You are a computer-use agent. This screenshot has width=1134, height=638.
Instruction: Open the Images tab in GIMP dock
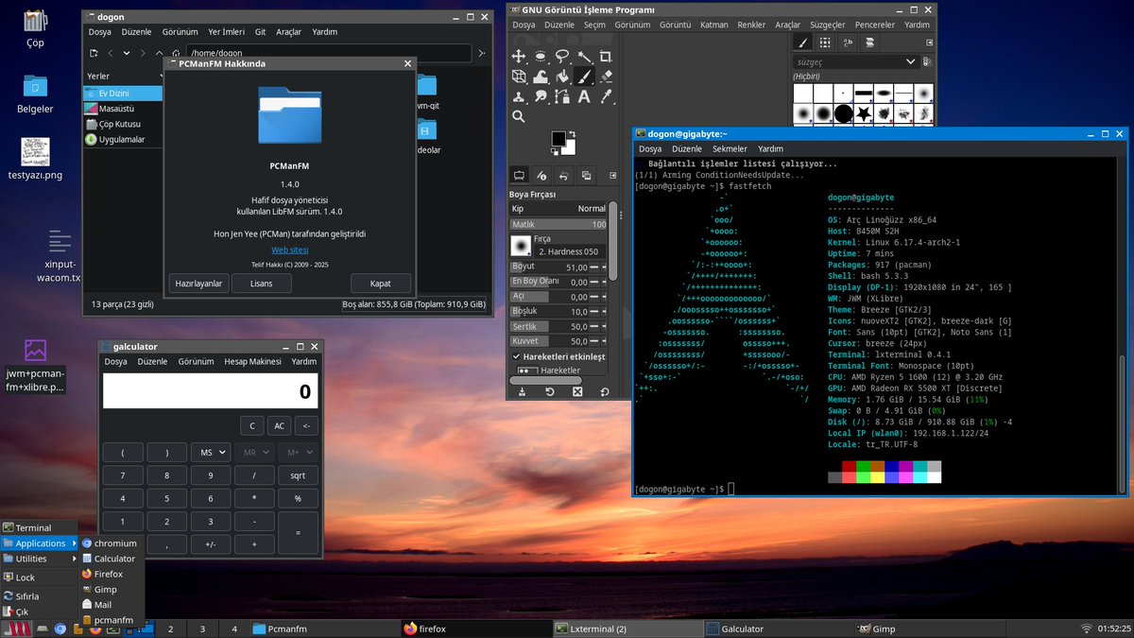tap(586, 175)
